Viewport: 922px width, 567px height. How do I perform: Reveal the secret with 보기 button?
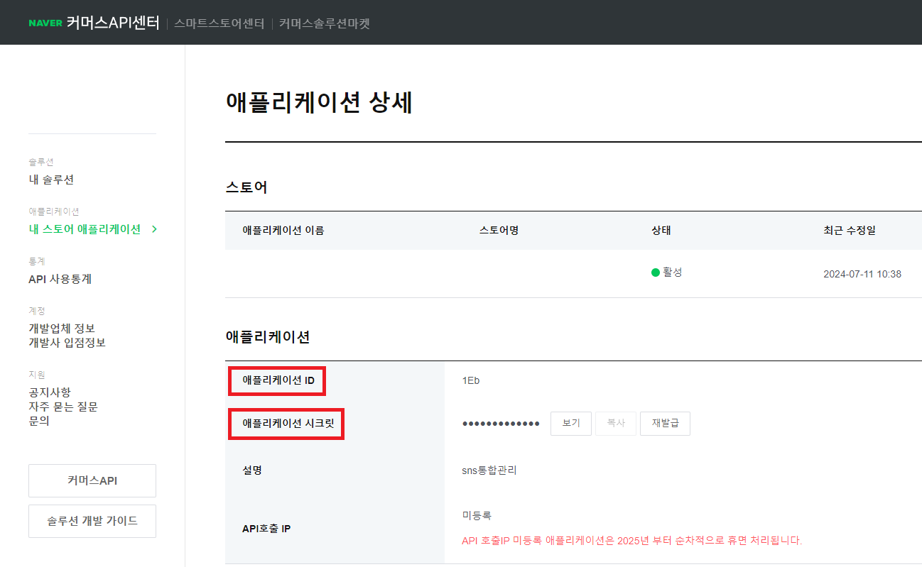(x=570, y=424)
